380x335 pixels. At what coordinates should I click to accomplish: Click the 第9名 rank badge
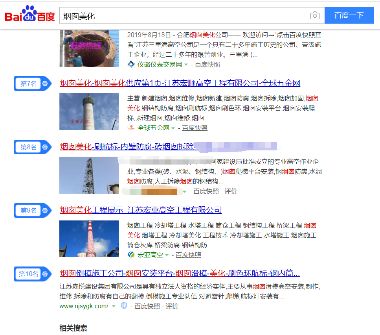33,210
